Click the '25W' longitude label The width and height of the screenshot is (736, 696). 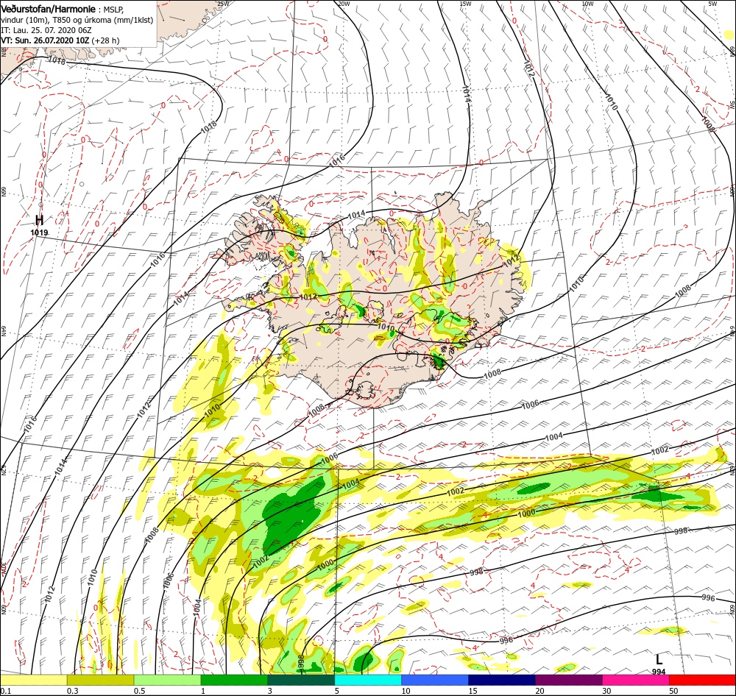[224, 4]
